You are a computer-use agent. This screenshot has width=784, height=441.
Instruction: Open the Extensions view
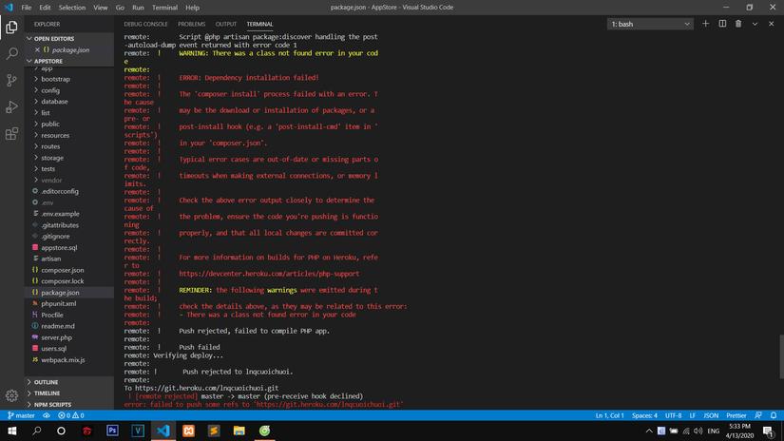coord(11,133)
